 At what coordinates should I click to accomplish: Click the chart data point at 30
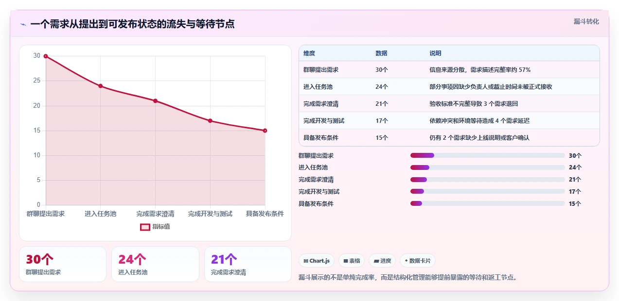[46, 56]
